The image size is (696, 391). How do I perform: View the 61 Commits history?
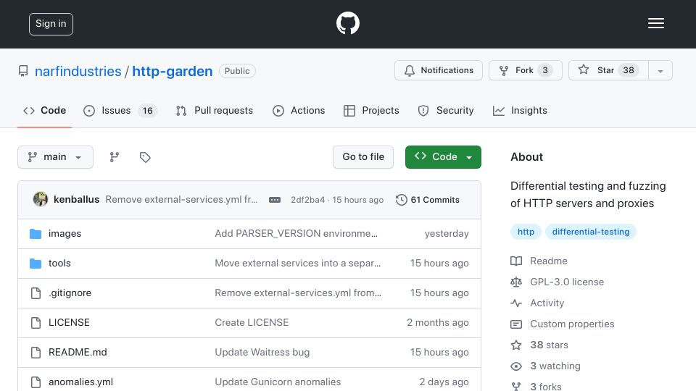[428, 200]
